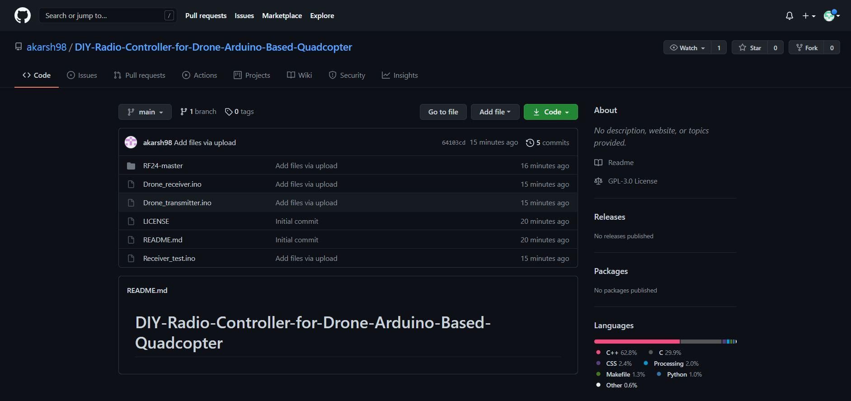The image size is (851, 401).
Task: Switch to the Issues tab
Action: click(x=82, y=75)
